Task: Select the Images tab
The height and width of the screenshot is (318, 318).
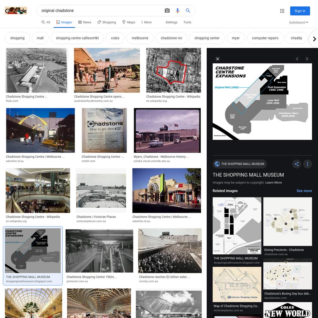Action: 64,22
